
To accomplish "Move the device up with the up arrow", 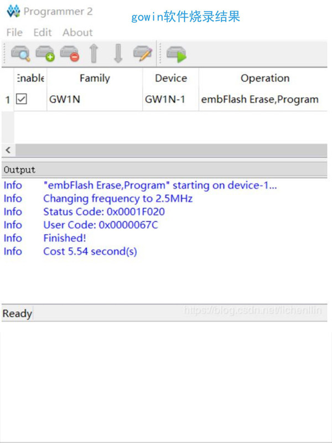I will [94, 53].
